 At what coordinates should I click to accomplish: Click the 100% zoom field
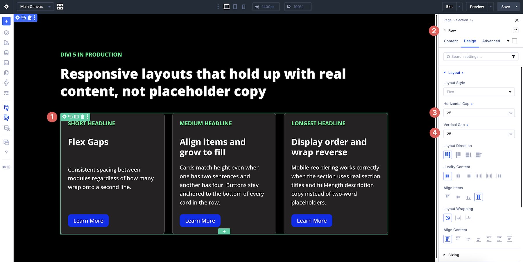298,7
